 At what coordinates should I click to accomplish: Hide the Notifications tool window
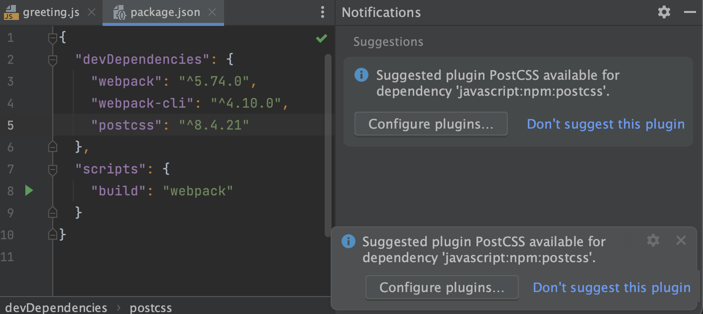pyautogui.click(x=690, y=12)
